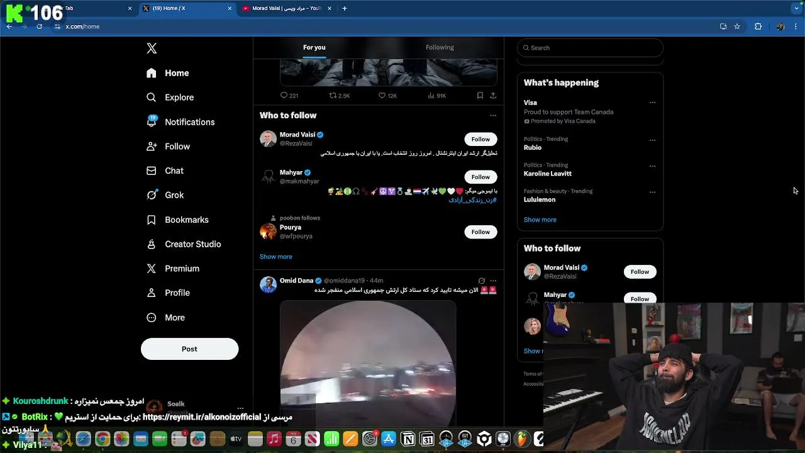805x453 pixels.
Task: Follow Pourya in the feed
Action: [x=480, y=232]
